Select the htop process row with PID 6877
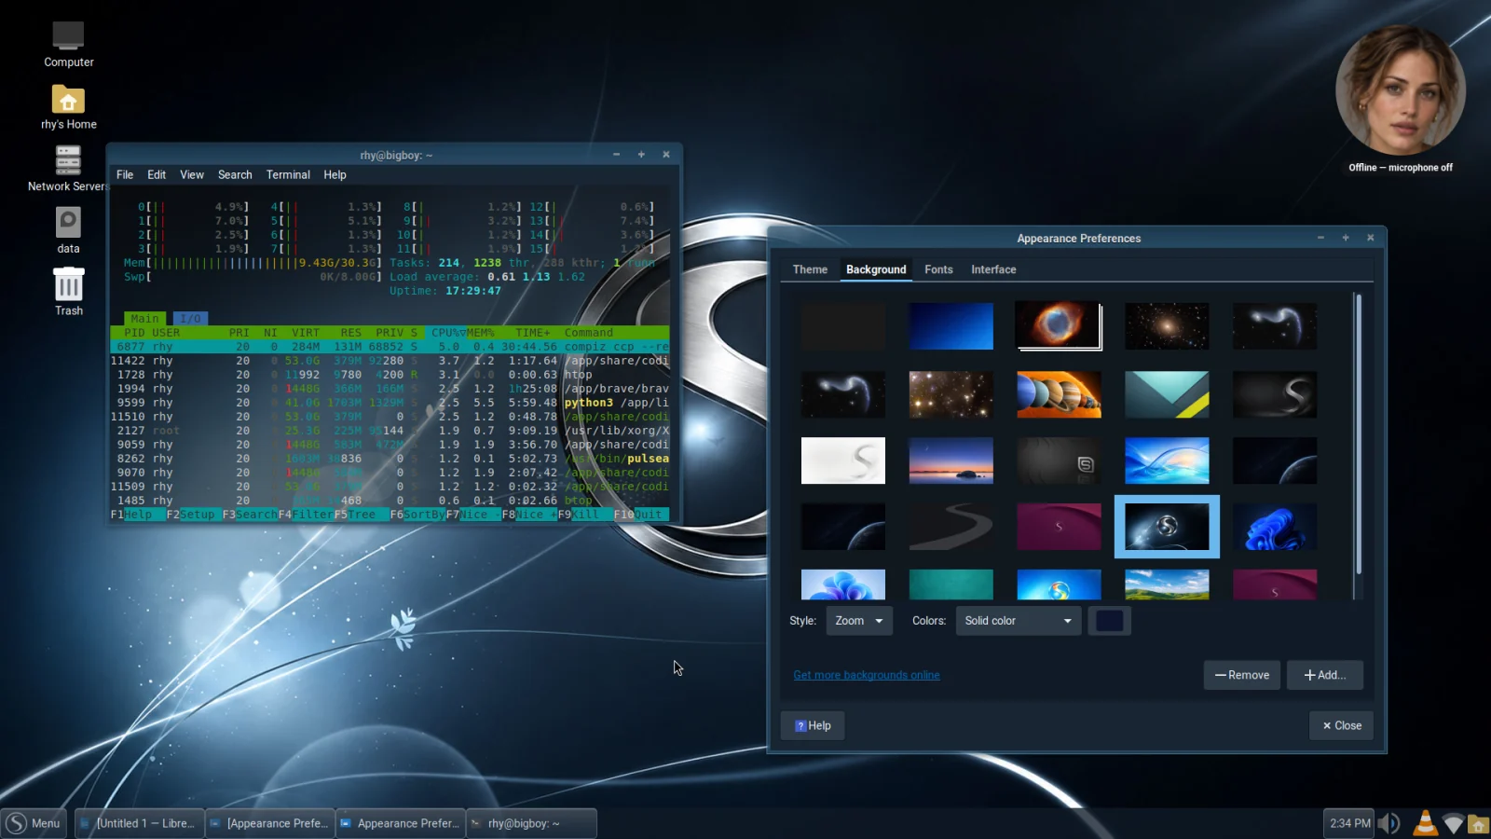 (390, 347)
